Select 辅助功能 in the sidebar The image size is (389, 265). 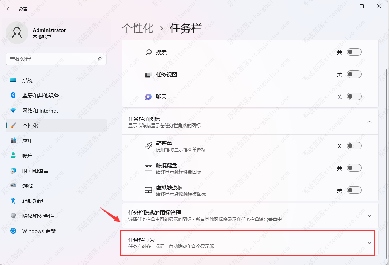(32, 201)
